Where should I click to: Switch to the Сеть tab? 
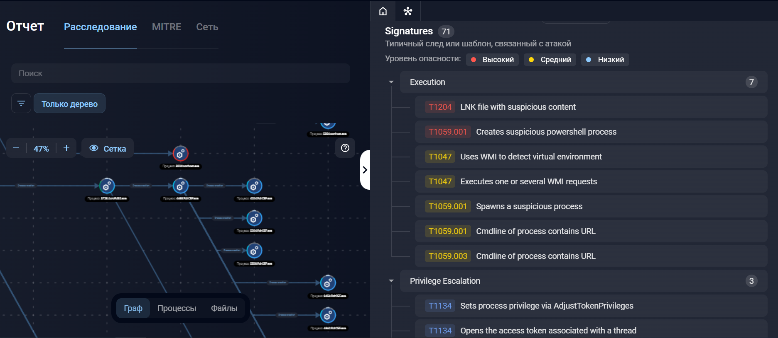point(207,27)
